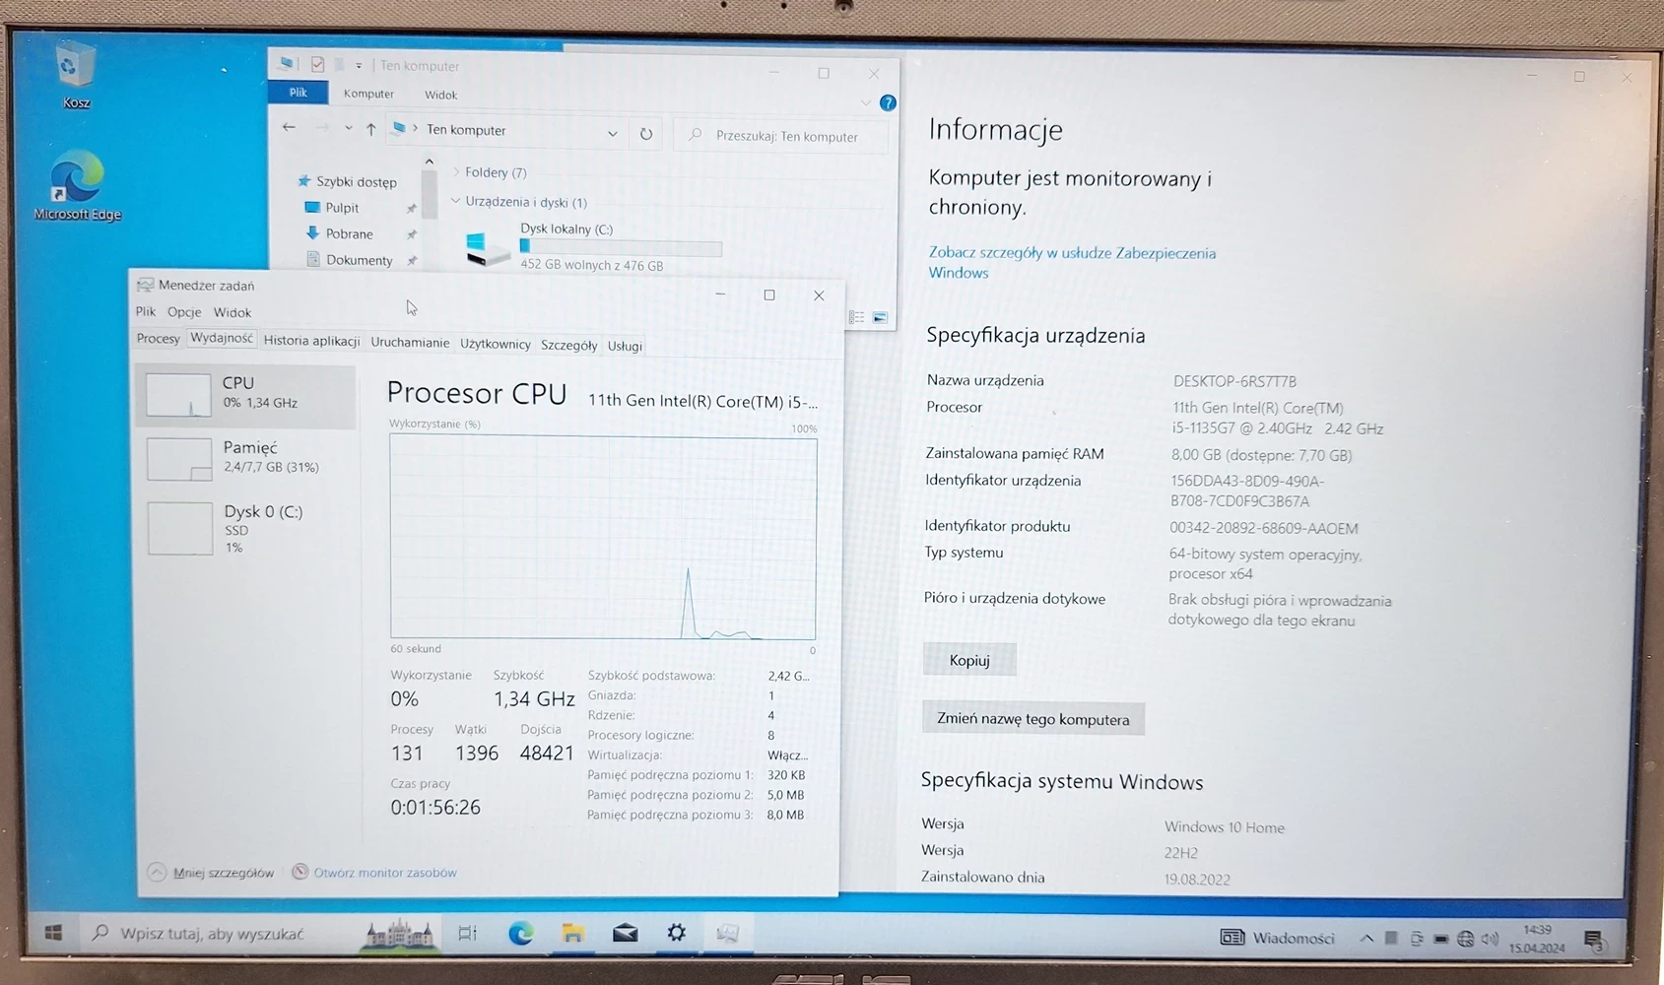Switch to the Procesy tab

[158, 338]
